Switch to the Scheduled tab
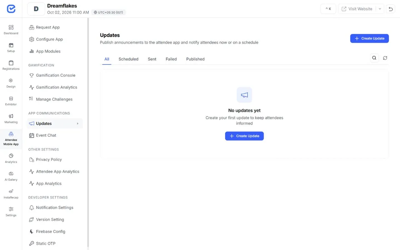 [x=128, y=59]
